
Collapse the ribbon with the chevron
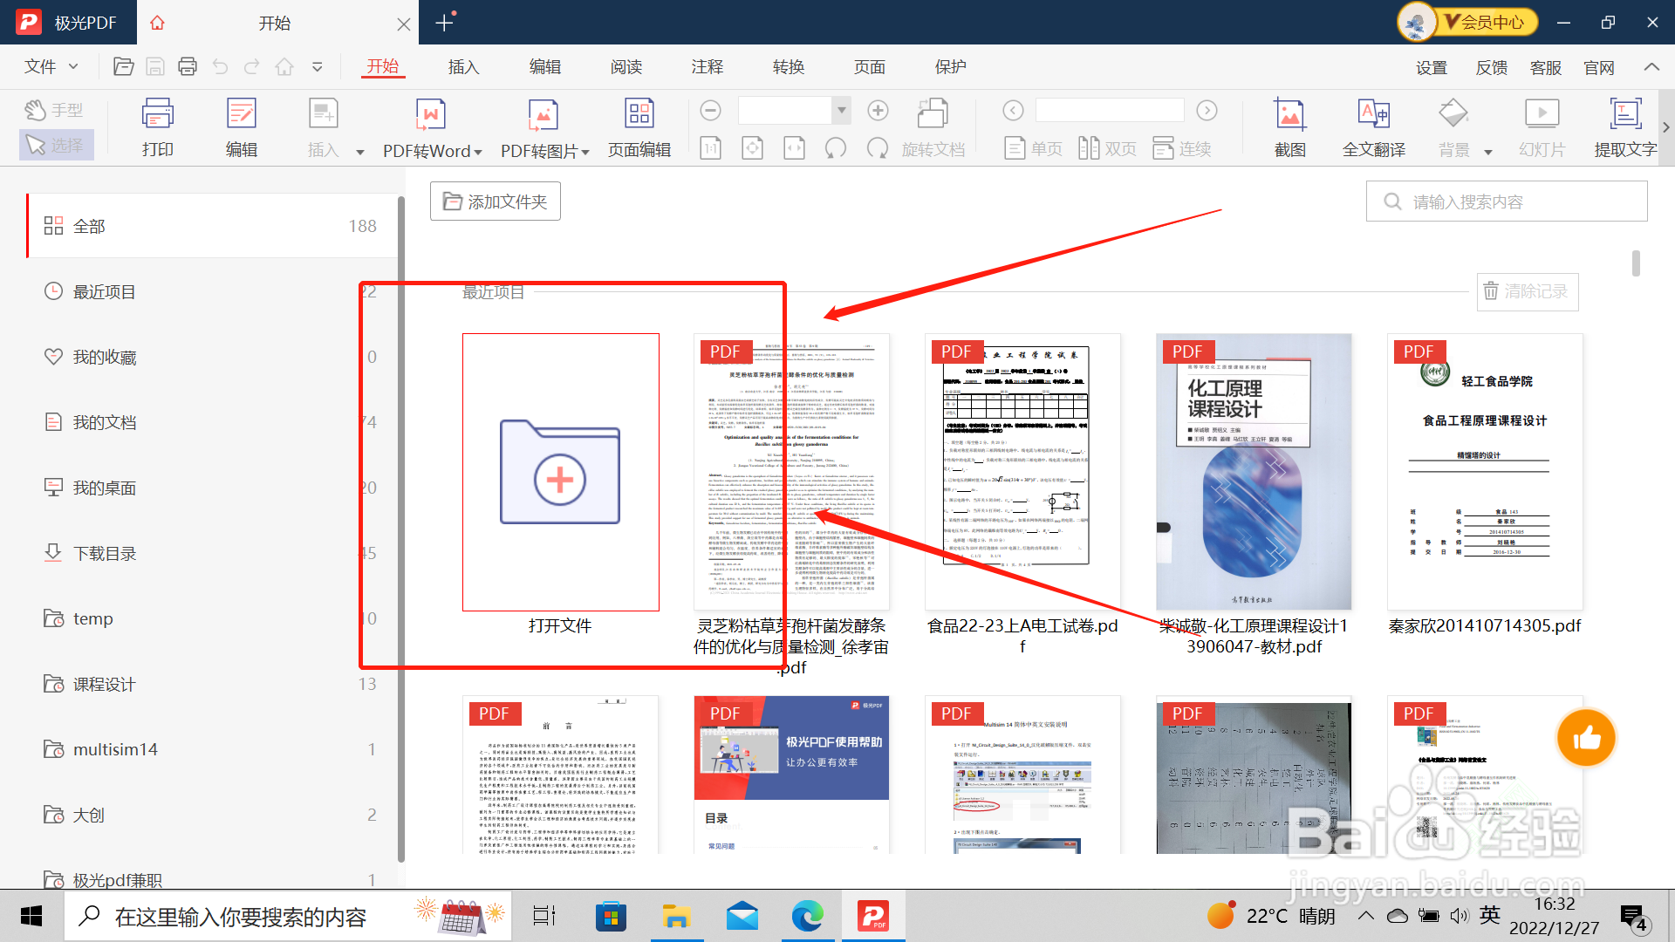1651,67
